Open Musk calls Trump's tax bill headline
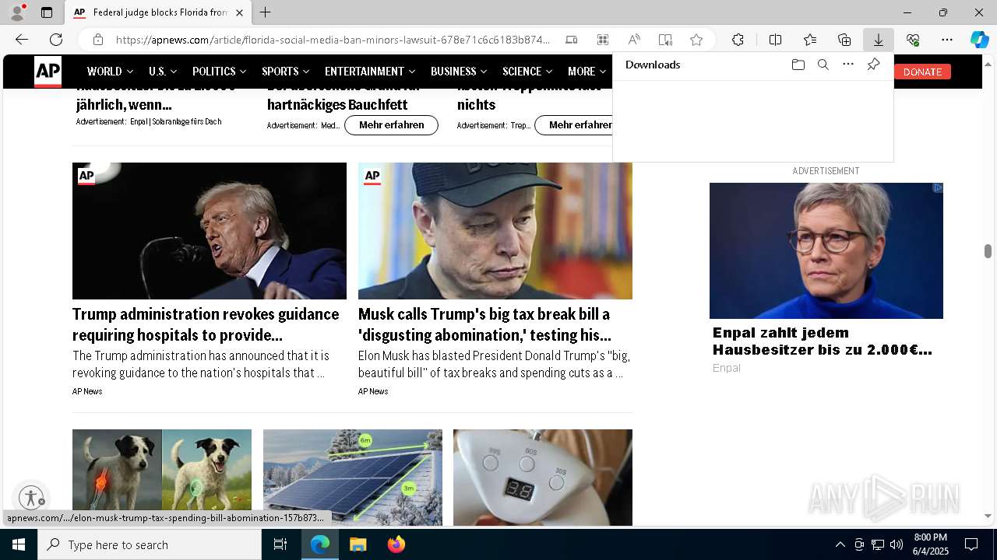This screenshot has height=560, width=997. pyautogui.click(x=484, y=324)
